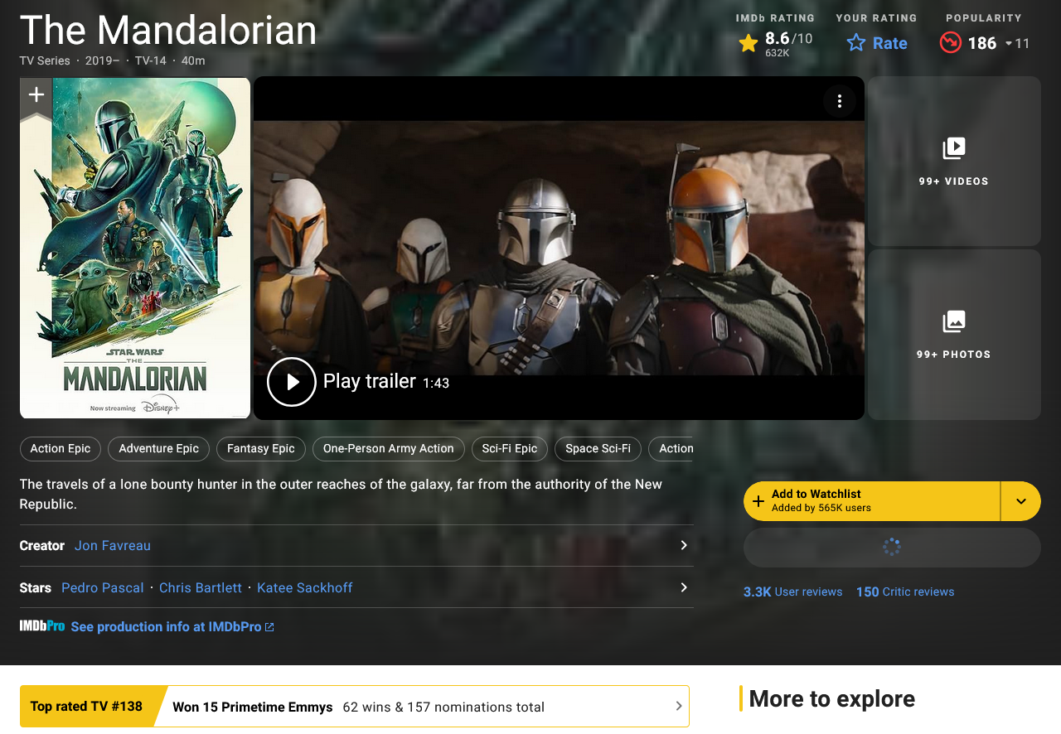Open the 150 Critic reviews link
Screen dimensions: 1061x734
click(x=905, y=592)
